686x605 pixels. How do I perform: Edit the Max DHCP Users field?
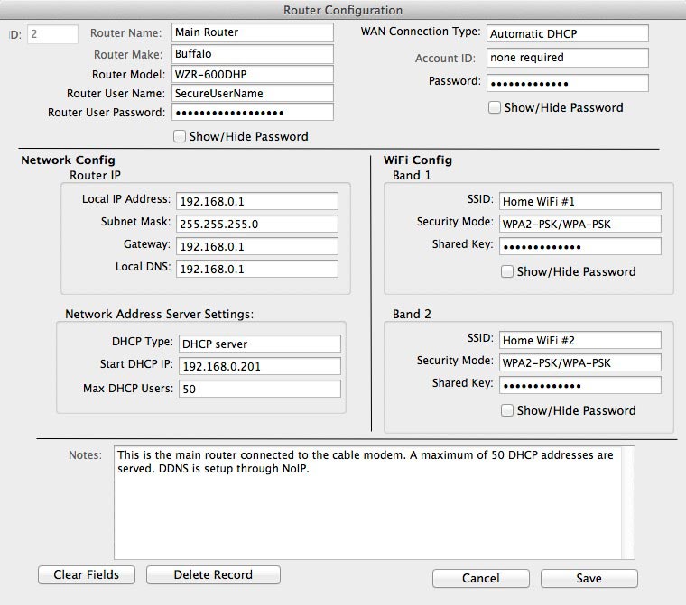coord(259,390)
